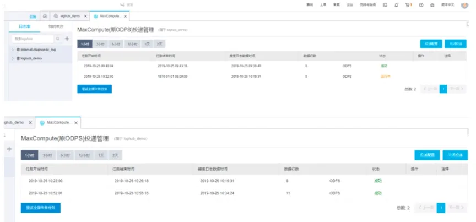
Task: Close the MaxCompute tab in lower view
Action: click(76, 123)
